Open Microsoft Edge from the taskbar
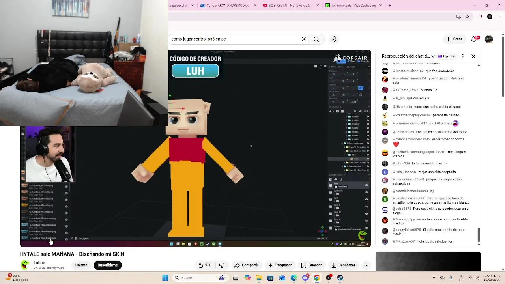 [x=294, y=278]
